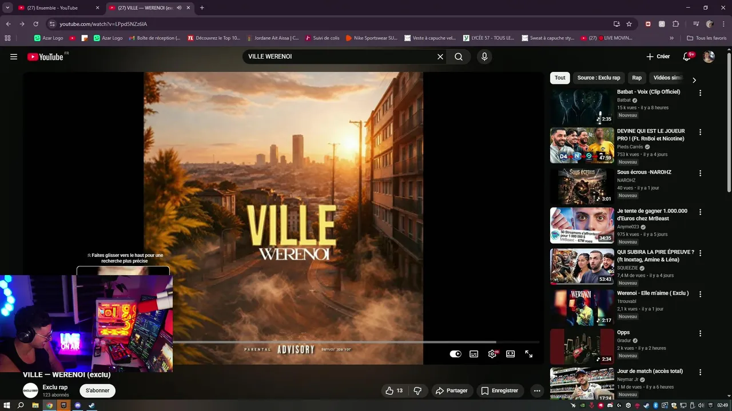Image resolution: width=732 pixels, height=411 pixels.
Task: Enter fullscreen video mode
Action: 529,354
